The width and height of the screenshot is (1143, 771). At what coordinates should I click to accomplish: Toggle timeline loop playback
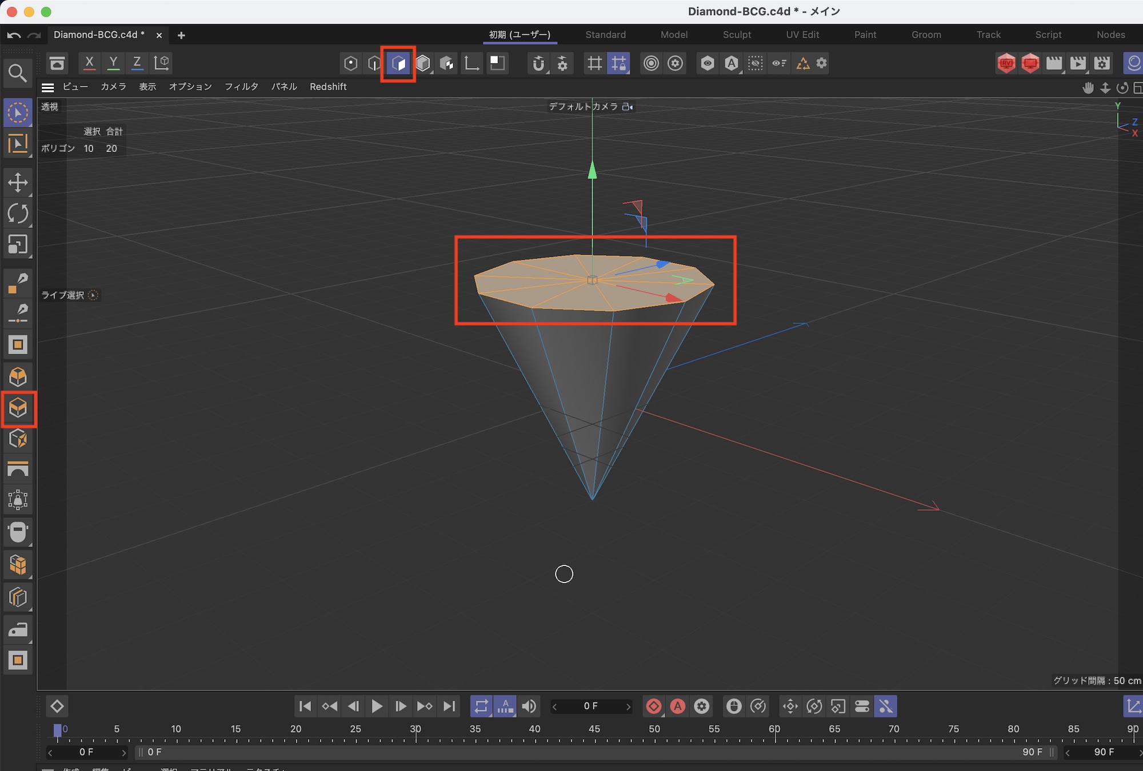481,706
